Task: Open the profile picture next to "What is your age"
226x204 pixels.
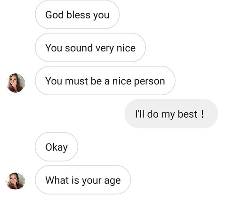Action: pyautogui.click(x=16, y=181)
